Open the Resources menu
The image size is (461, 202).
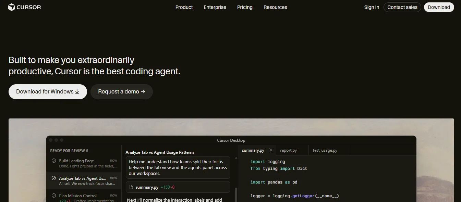coord(275,7)
